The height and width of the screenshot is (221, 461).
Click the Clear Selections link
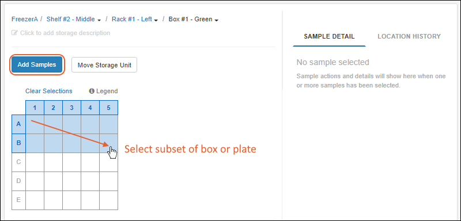point(49,92)
